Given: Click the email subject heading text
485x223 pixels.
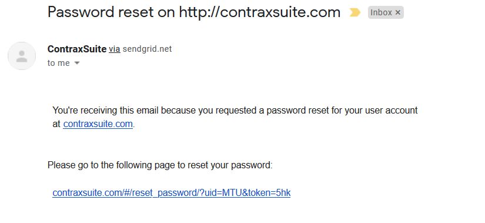Looking at the screenshot, I should (194, 12).
